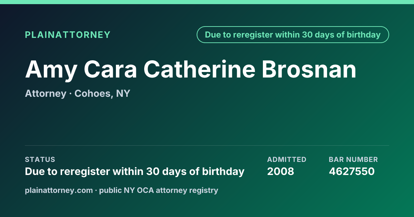Screen dimensions: 414x217
Task: Select the bold reregister status value under STATUS
Action: click(135, 172)
